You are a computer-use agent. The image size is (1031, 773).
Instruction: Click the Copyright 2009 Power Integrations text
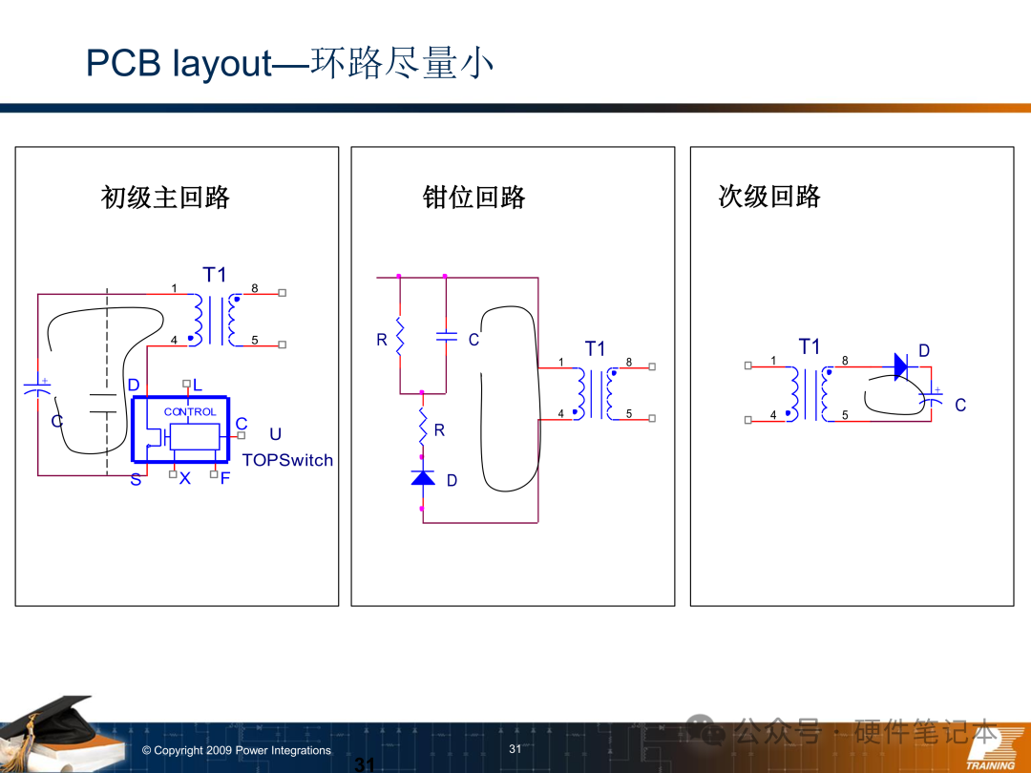tap(236, 750)
